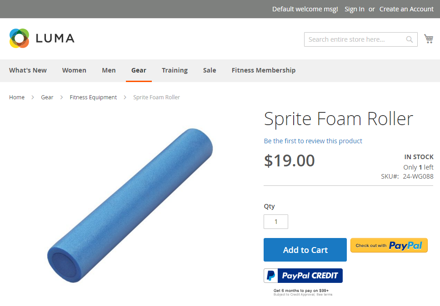Open the Men menu
The height and width of the screenshot is (306, 440).
pyautogui.click(x=109, y=70)
